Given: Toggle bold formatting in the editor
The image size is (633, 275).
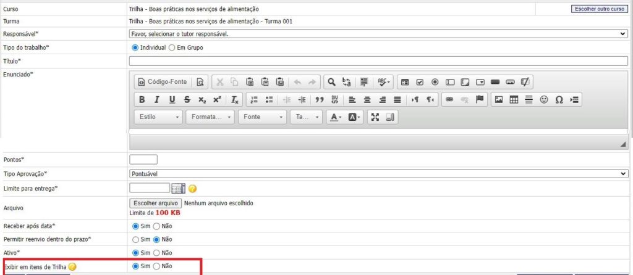Looking at the screenshot, I should (x=142, y=100).
